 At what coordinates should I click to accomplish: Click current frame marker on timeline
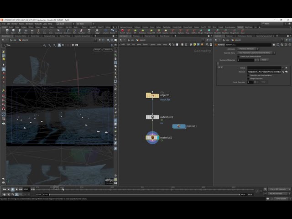[x=56, y=188]
